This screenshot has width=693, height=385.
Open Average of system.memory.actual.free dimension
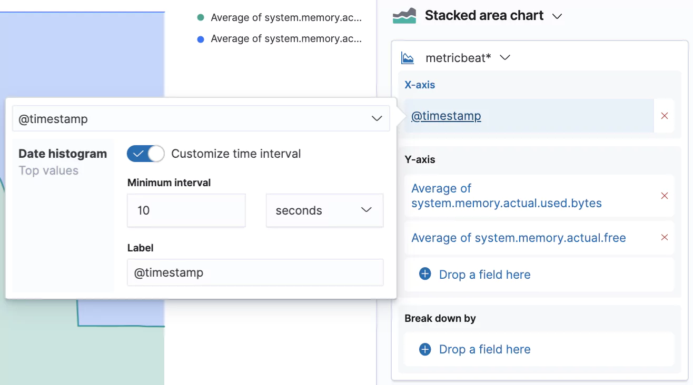[x=518, y=238]
